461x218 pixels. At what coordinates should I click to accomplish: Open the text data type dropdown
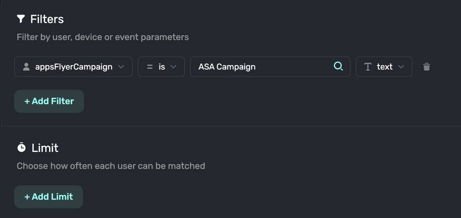pyautogui.click(x=384, y=67)
